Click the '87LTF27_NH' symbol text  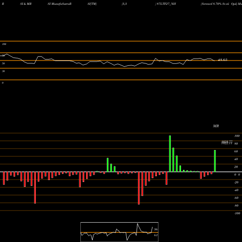click(x=166, y=4)
